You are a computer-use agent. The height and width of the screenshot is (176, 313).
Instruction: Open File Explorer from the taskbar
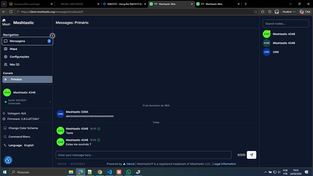click(71, 172)
